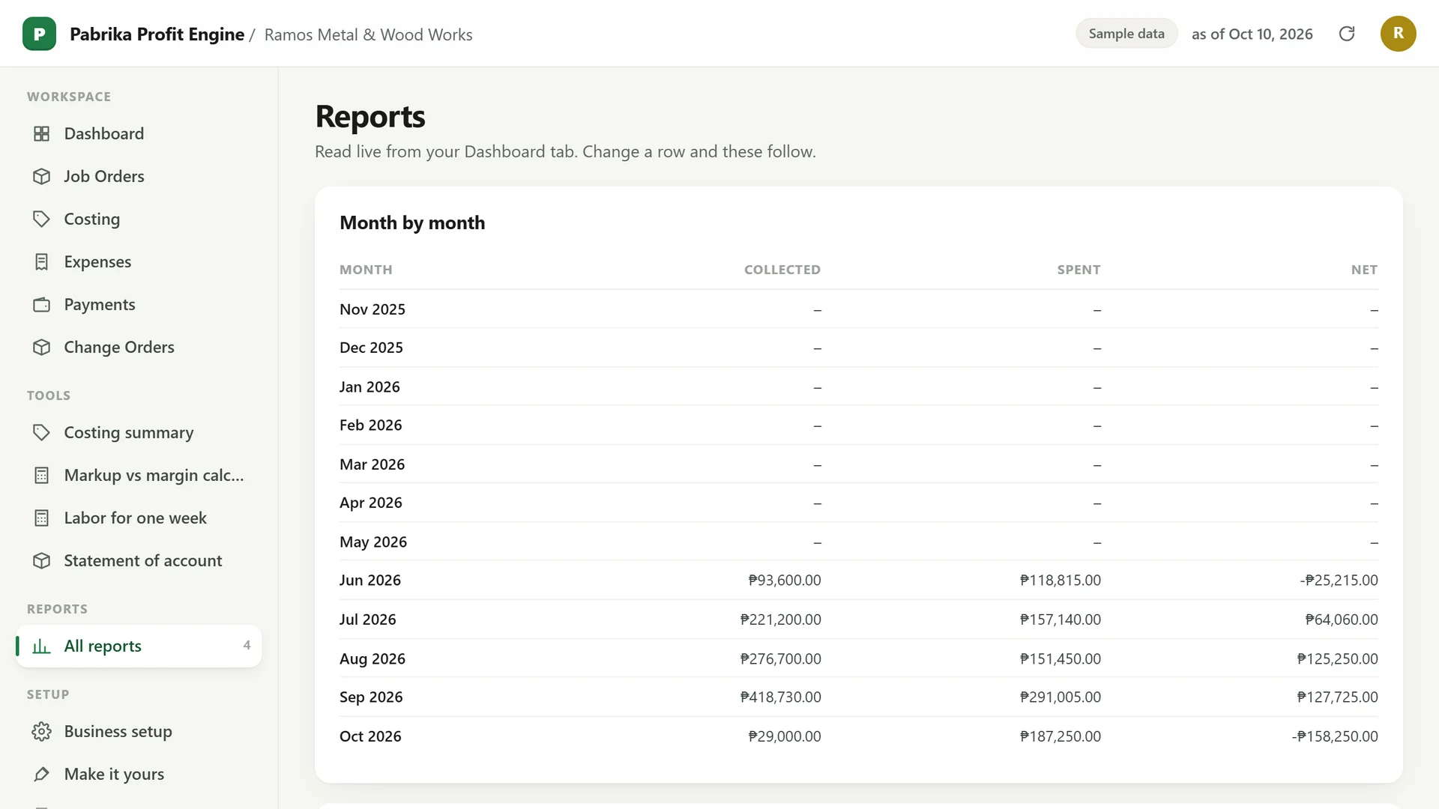
Task: Select the Jun 2026 month row label
Action: (x=369, y=580)
